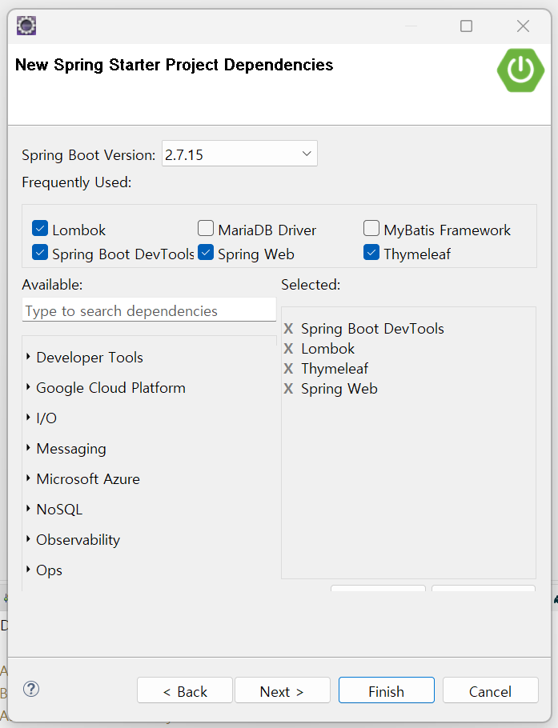Click the Developer Tools tree label
Screen dimensions: 558x728
(90, 358)
